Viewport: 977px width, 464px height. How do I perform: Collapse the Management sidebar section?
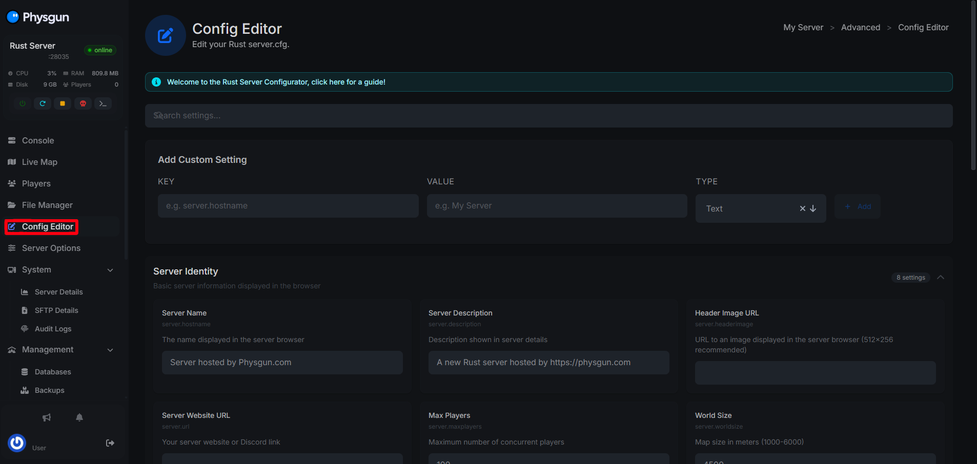pyautogui.click(x=110, y=350)
